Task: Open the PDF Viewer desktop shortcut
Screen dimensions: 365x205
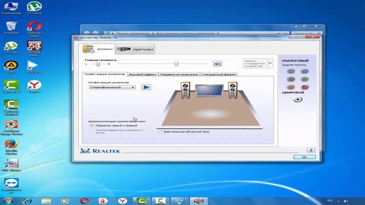Action: point(11,165)
